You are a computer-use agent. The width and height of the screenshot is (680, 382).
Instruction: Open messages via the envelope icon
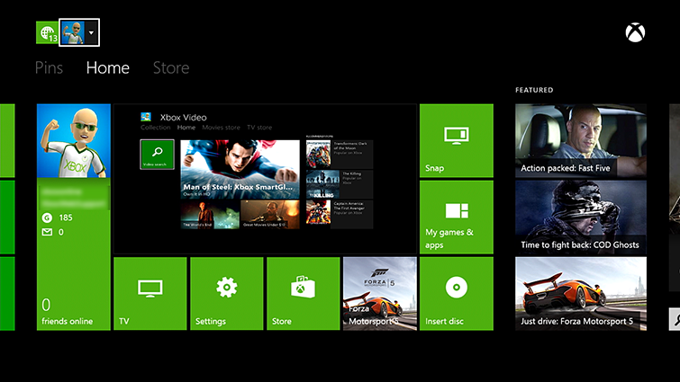coord(47,232)
